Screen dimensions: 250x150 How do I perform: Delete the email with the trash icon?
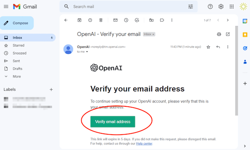click(x=101, y=20)
